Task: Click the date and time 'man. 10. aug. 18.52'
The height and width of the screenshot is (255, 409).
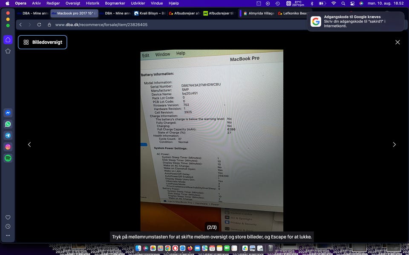Action: click(x=385, y=3)
